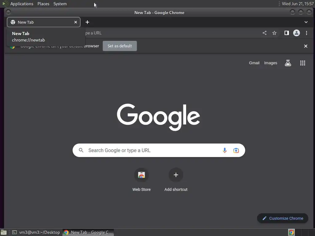
Task: Click the Add shortcut tile
Action: click(x=176, y=175)
